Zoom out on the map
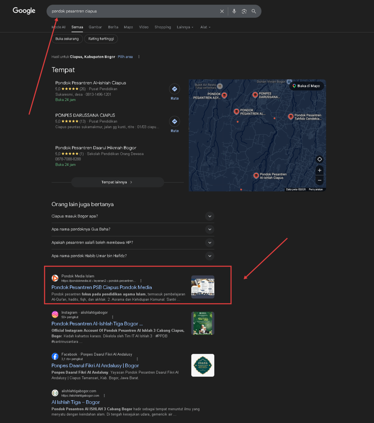Screen dimensions: 374x423 pos(319,180)
